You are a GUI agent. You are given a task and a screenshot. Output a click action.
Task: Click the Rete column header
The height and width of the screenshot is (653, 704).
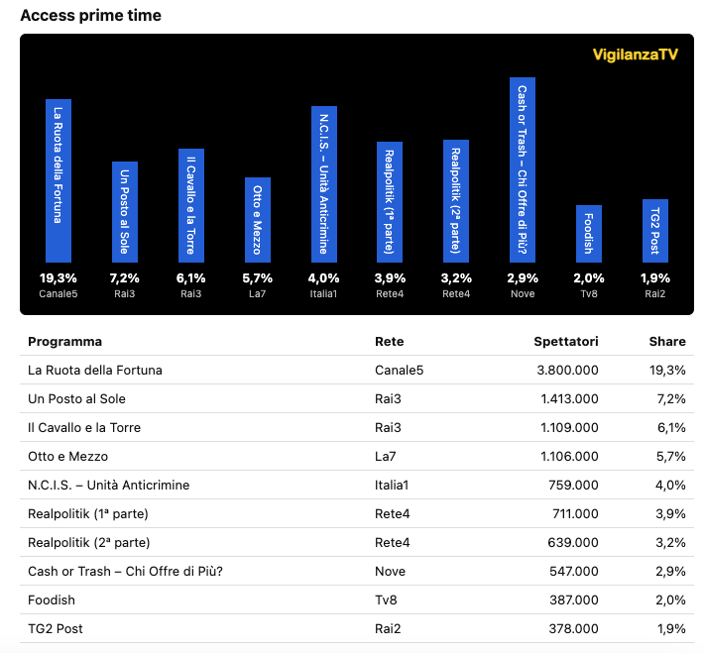tap(390, 342)
